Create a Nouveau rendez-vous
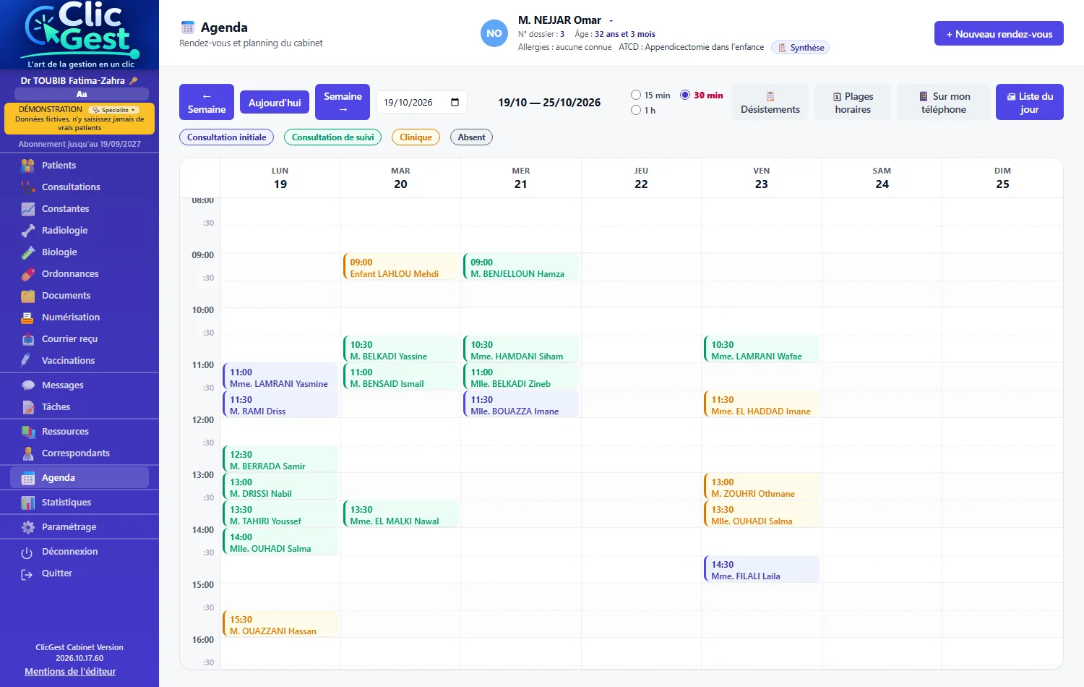 point(999,33)
